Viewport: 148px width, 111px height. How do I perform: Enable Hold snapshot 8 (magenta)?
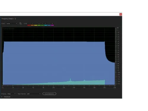(52, 24)
